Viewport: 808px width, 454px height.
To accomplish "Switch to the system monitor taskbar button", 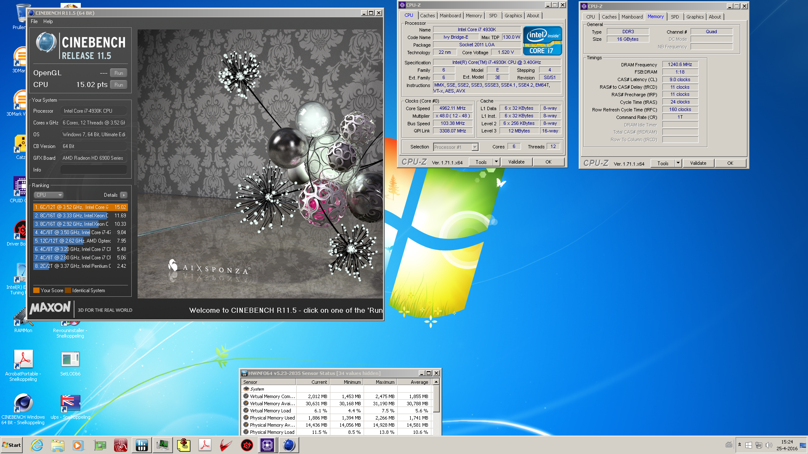I will coord(163,445).
